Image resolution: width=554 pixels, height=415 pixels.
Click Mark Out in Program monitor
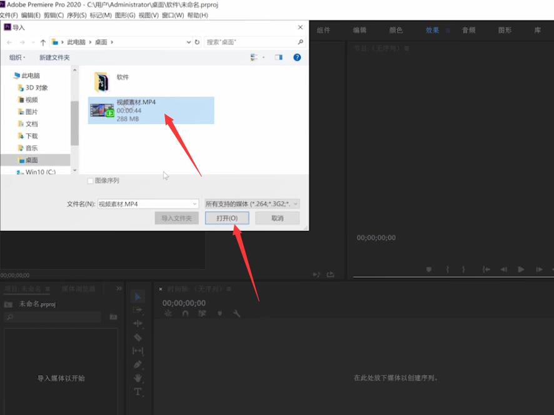463,270
